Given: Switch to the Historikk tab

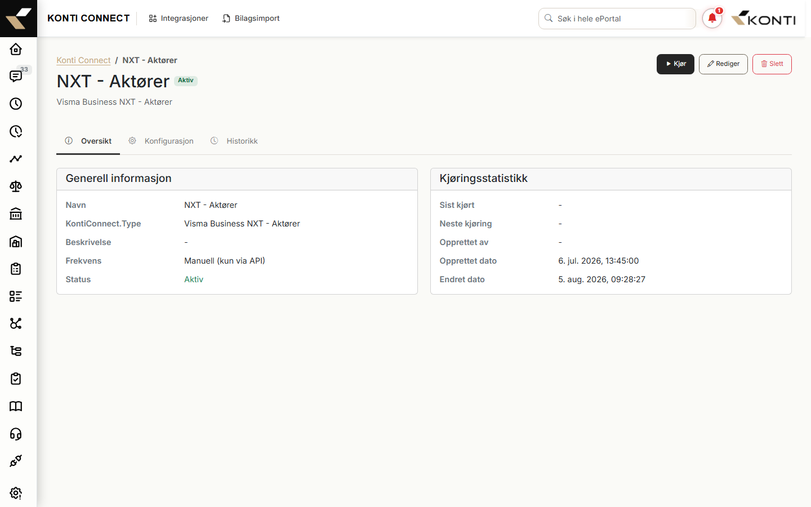Looking at the screenshot, I should click(234, 141).
